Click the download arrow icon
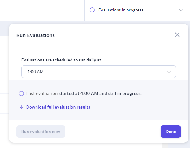 (x=21, y=107)
